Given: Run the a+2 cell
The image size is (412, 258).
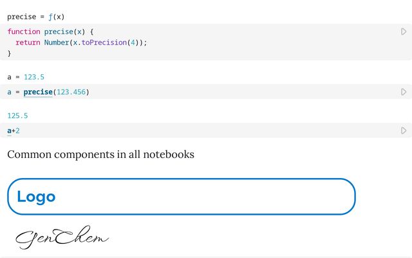Looking at the screenshot, I should pos(404,131).
